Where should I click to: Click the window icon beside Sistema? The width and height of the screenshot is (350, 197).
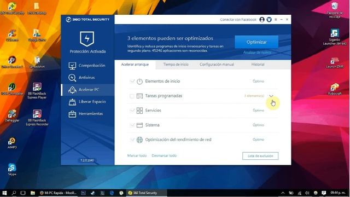(x=139, y=125)
